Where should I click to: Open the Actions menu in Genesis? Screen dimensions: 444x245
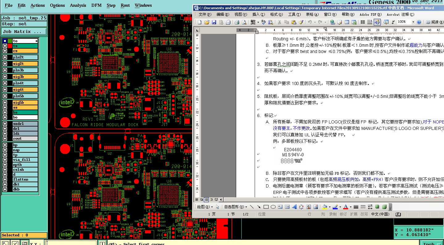pyautogui.click(x=38, y=5)
